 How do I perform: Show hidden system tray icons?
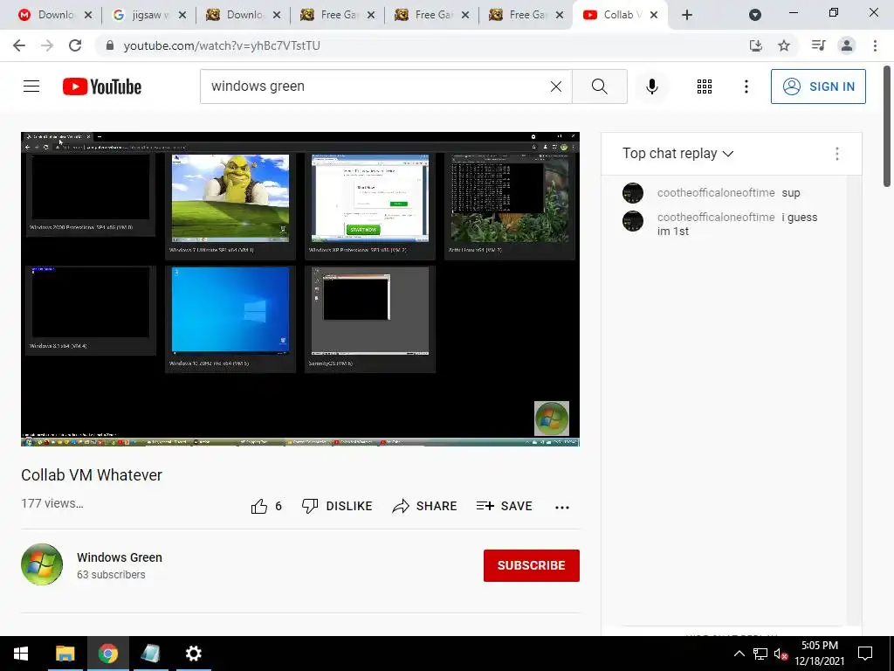pos(739,654)
